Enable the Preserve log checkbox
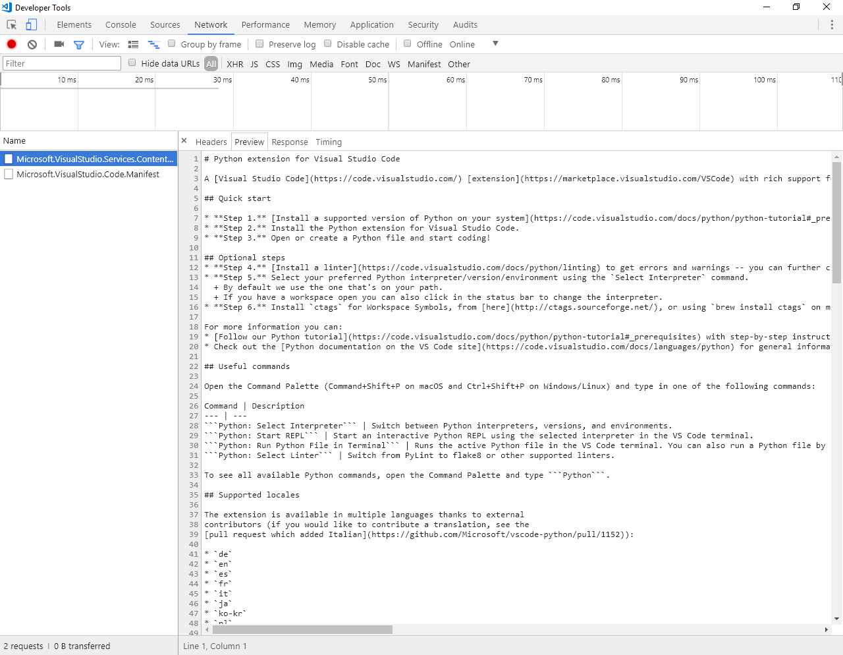Screen dimensions: 843x655 pos(259,43)
